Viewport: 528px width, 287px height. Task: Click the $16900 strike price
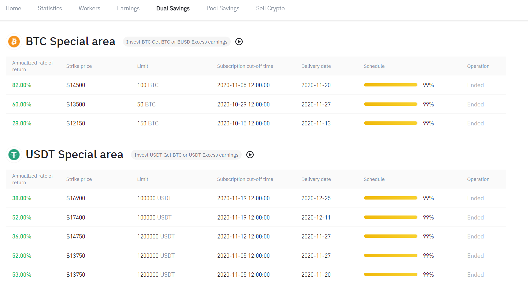coord(76,198)
